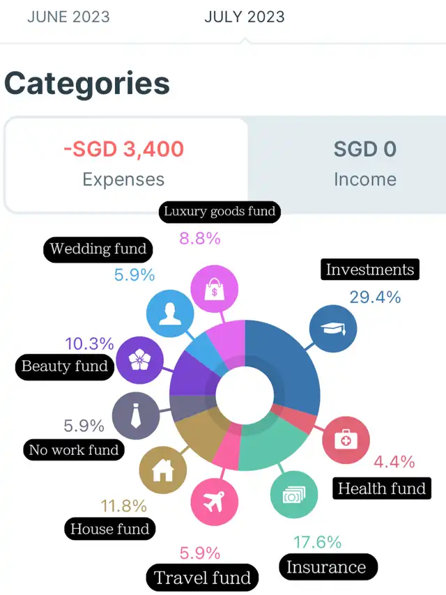Click the Categories heading
Image resolution: width=446 pixels, height=595 pixels.
[x=87, y=84]
